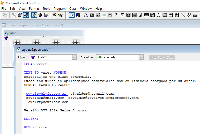Pick the Text Box control tool
Viewport: 200px width, 134px height.
point(92,15)
